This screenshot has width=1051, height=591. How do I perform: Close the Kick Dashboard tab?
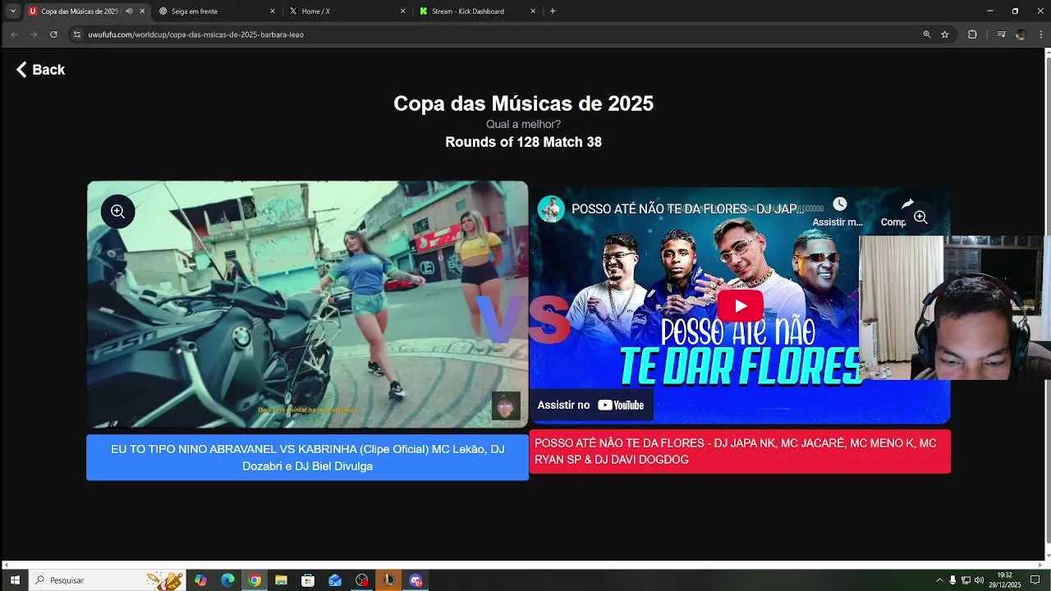(x=533, y=11)
